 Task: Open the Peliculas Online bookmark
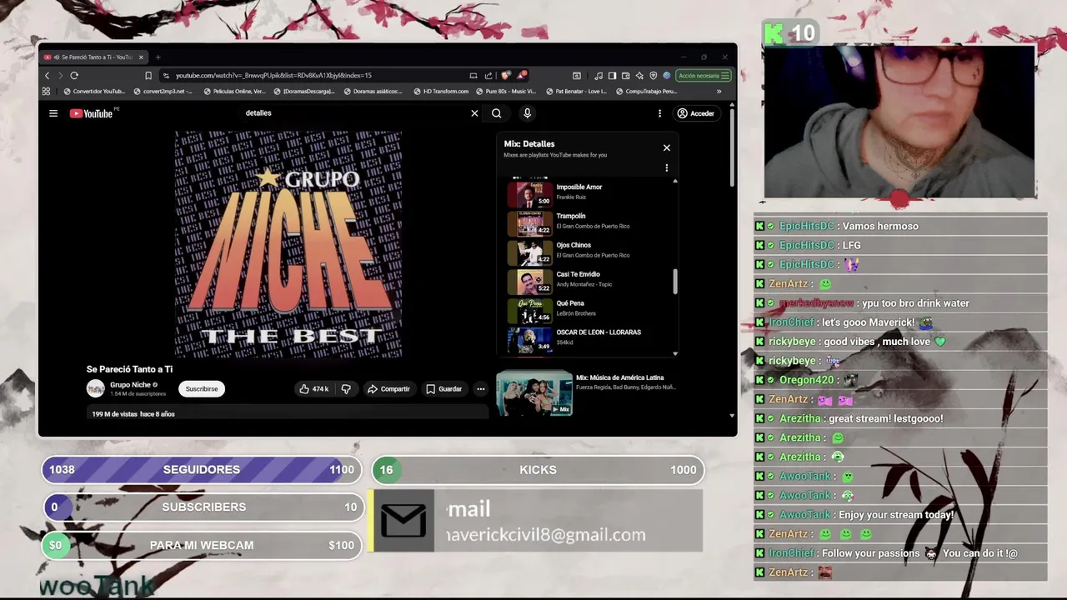click(x=234, y=92)
